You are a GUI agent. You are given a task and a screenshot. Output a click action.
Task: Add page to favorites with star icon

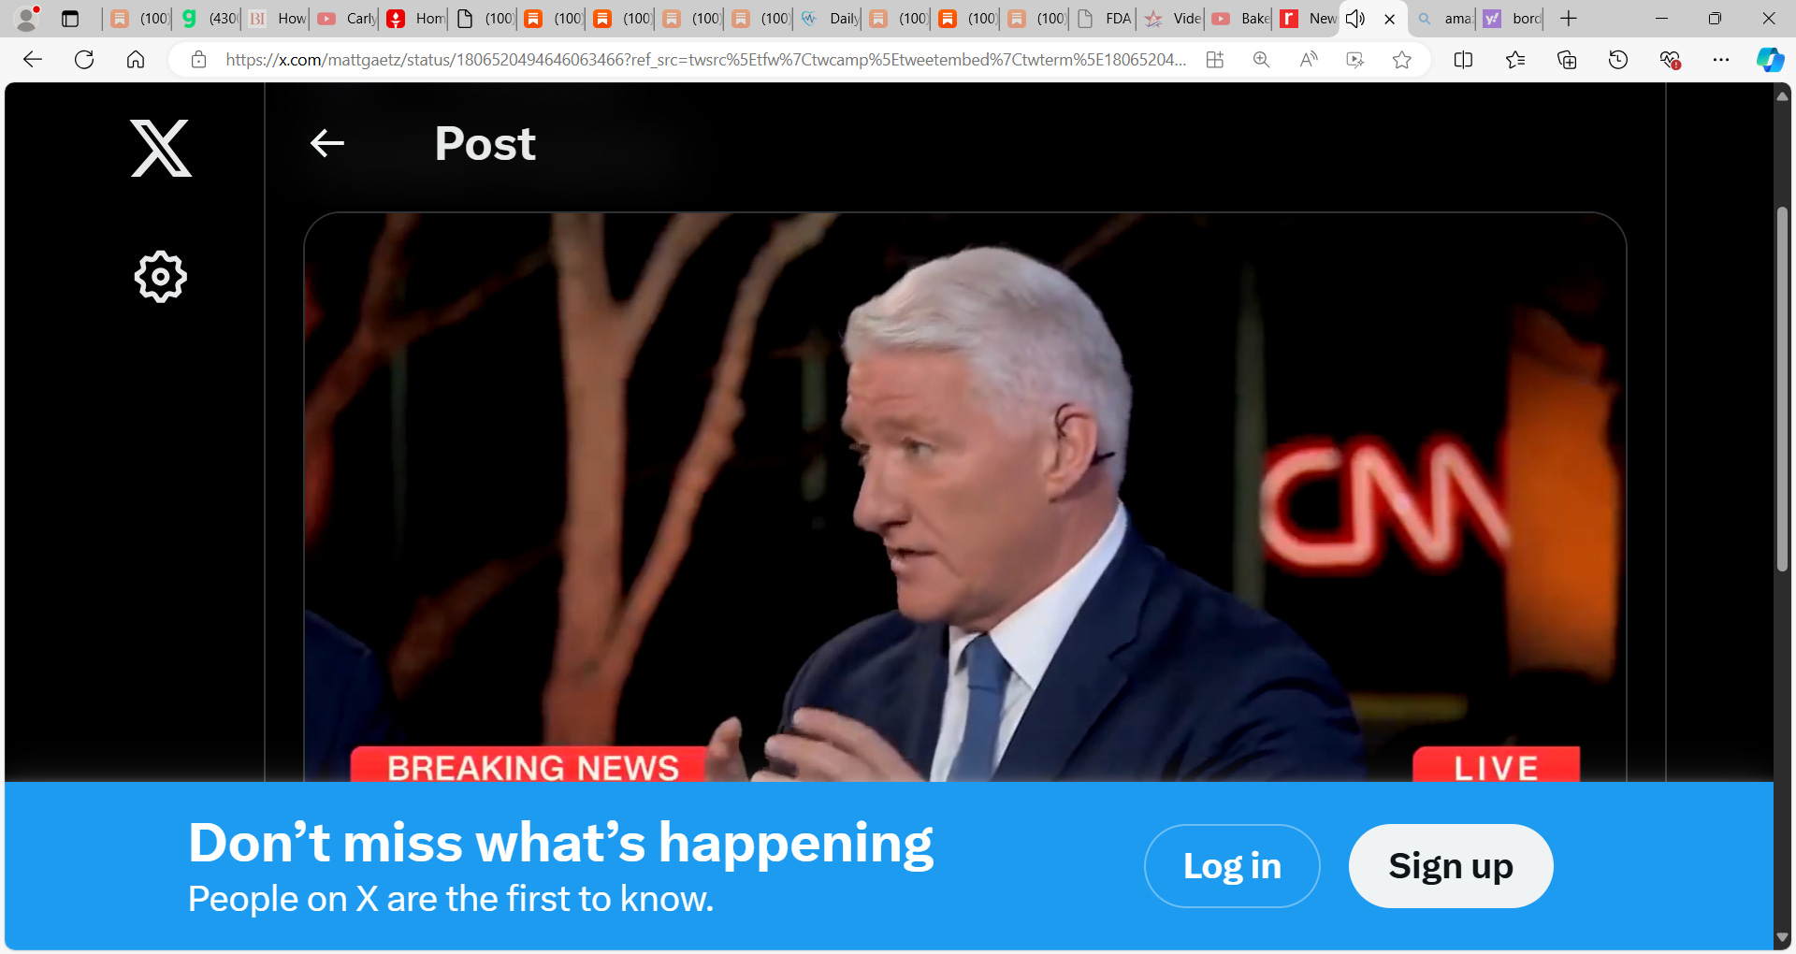coord(1402,60)
